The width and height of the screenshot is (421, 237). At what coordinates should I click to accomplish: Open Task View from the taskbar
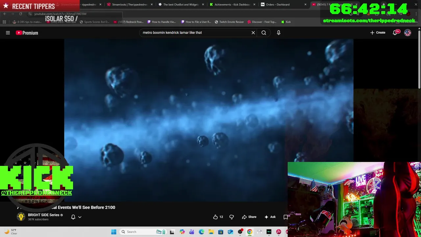pos(172,232)
